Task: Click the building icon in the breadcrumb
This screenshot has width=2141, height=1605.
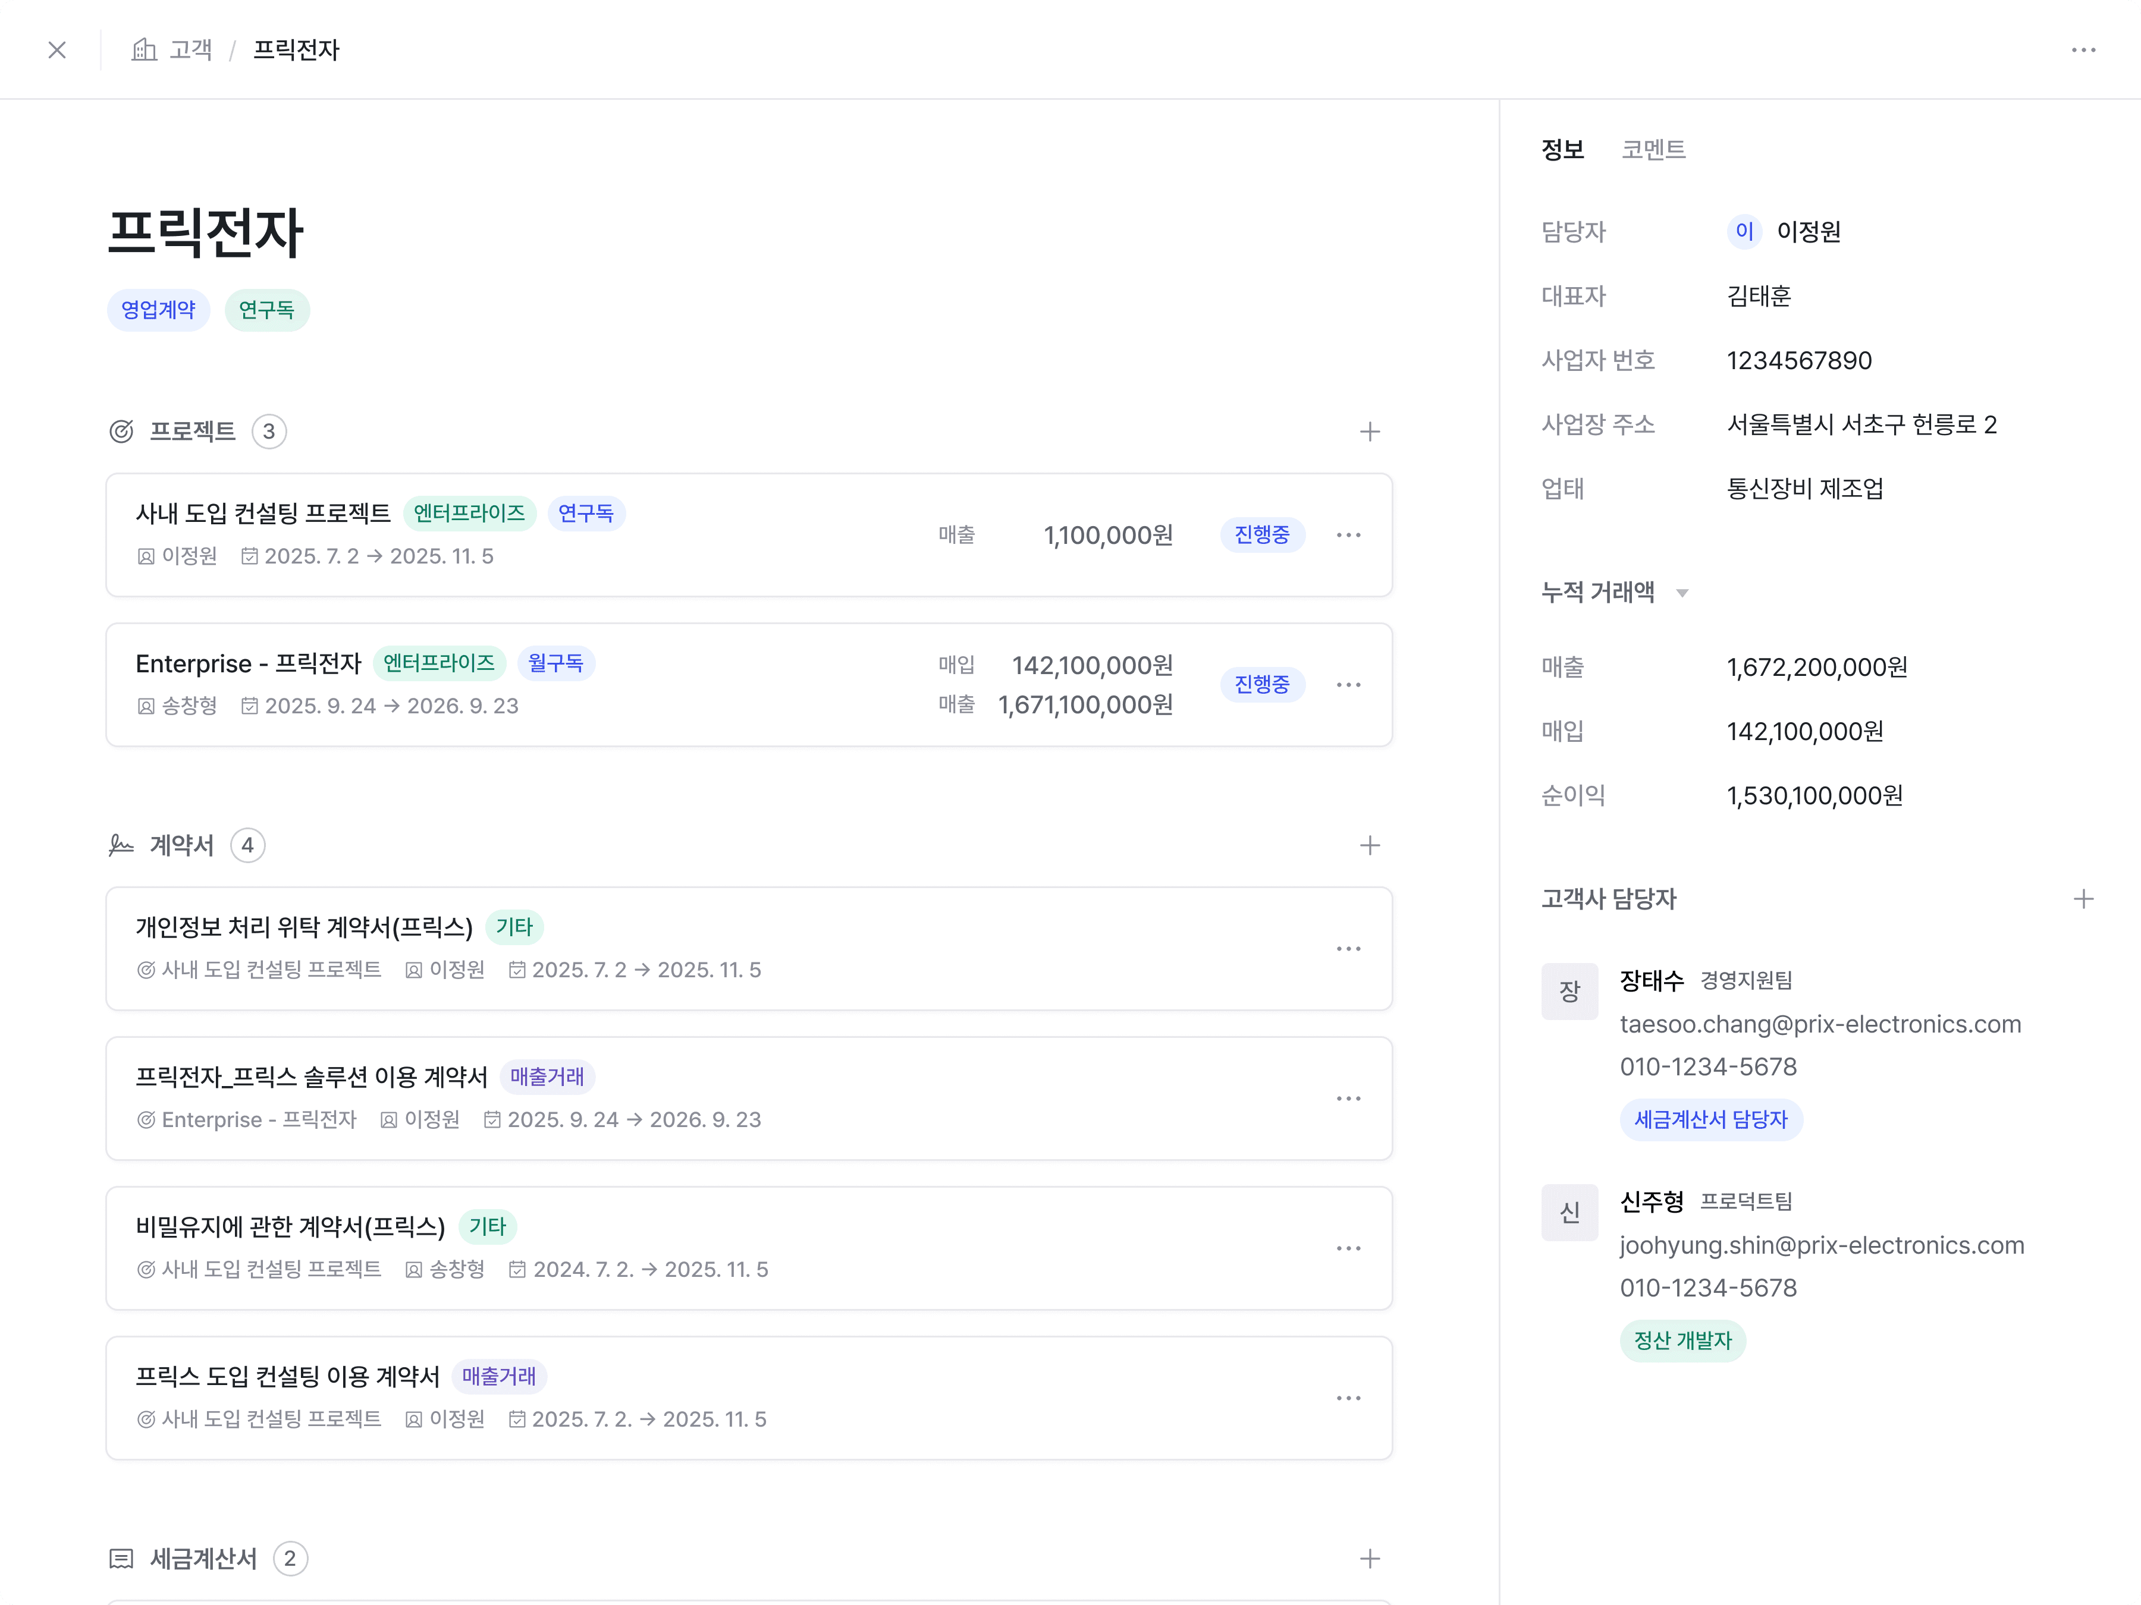Action: (144, 51)
